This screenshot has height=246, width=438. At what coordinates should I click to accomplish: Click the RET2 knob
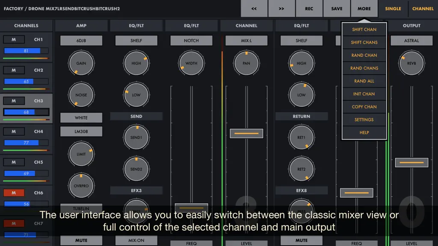point(302,169)
